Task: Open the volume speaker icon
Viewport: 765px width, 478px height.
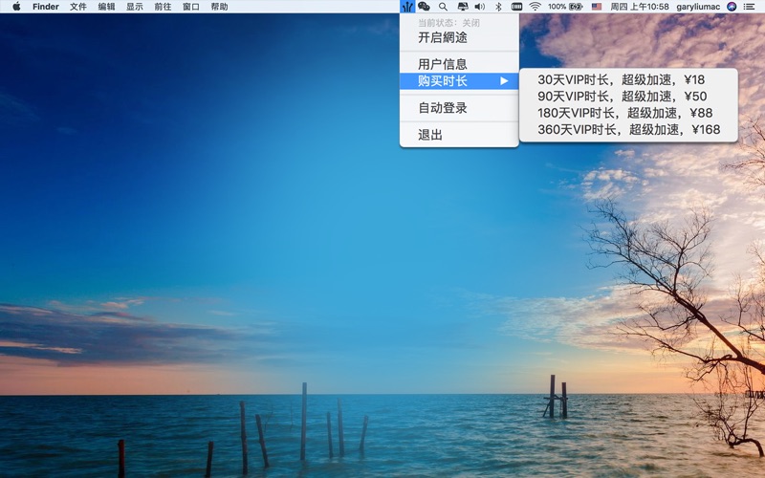Action: (480, 7)
